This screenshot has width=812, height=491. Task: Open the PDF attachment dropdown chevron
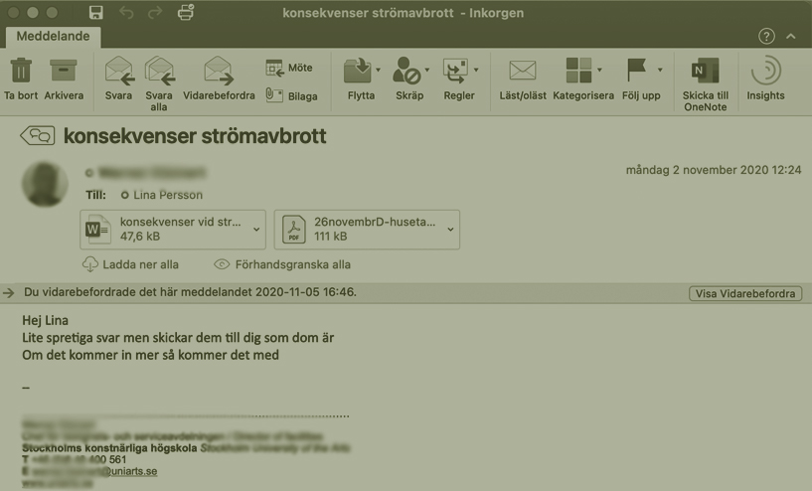pyautogui.click(x=450, y=230)
